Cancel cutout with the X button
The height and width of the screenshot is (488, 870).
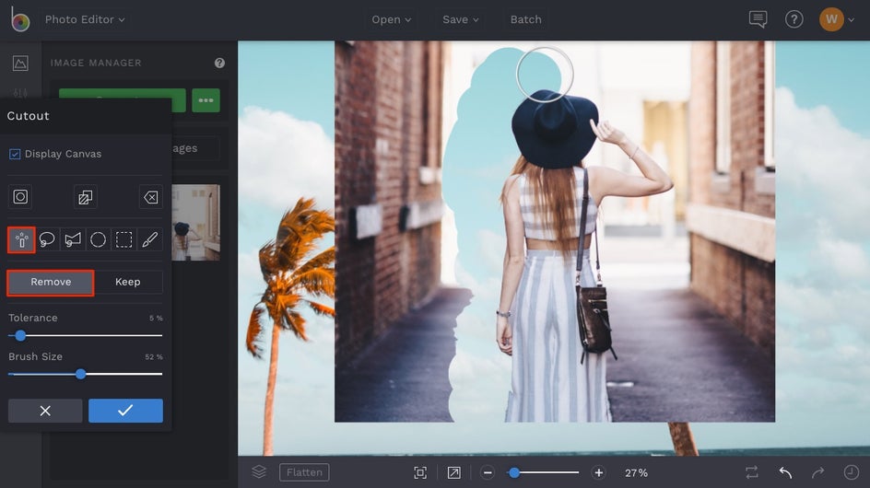tap(45, 411)
